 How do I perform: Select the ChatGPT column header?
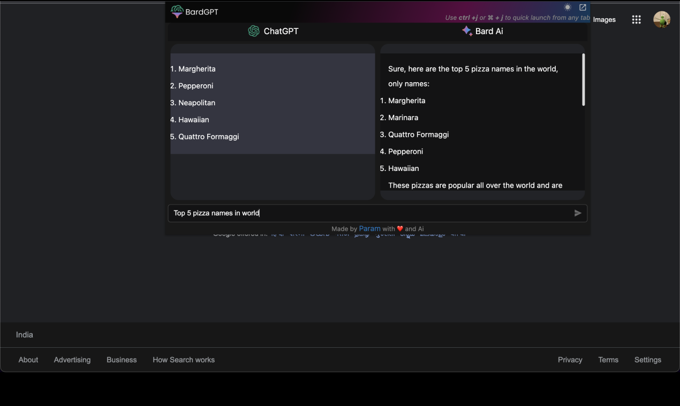(x=273, y=31)
